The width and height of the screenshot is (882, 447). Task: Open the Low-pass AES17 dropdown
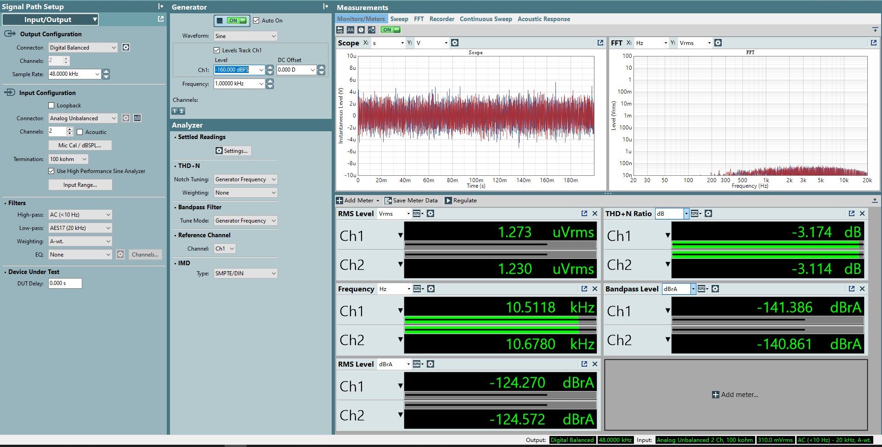(80, 228)
